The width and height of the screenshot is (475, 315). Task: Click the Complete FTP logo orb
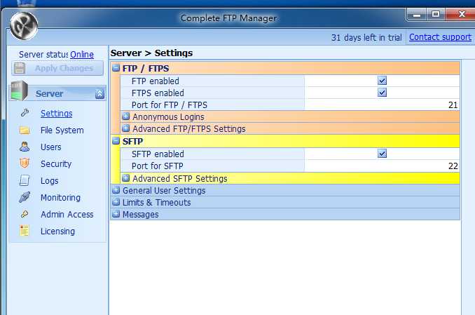pyautogui.click(x=24, y=26)
